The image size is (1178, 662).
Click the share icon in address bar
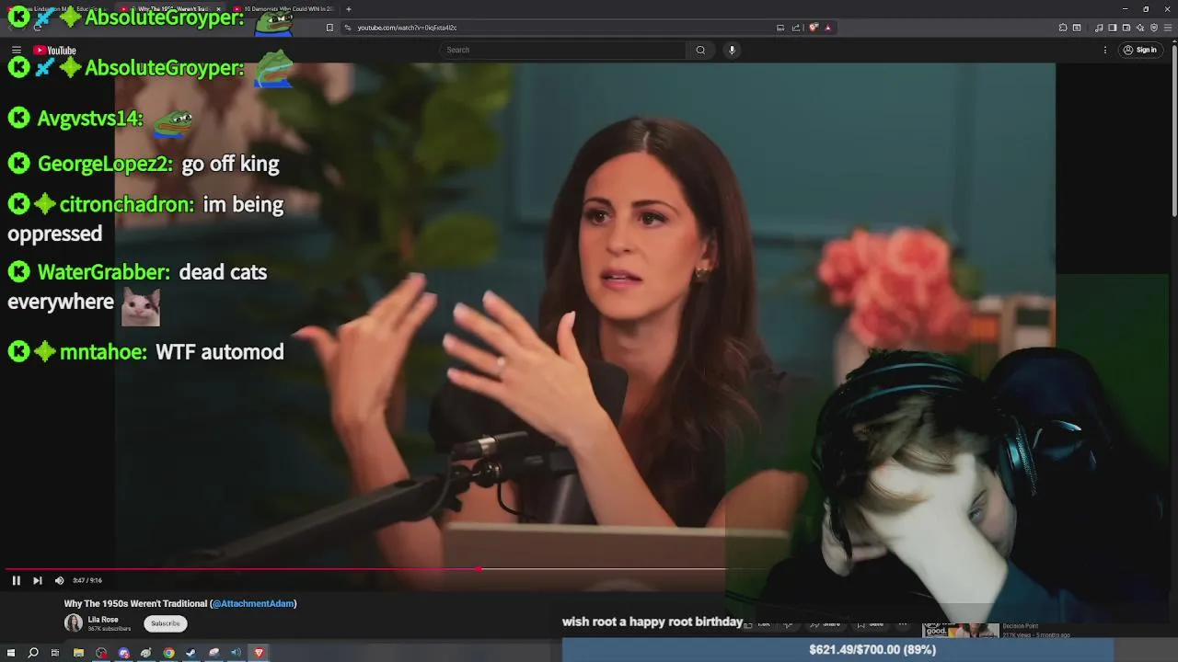[x=795, y=28]
